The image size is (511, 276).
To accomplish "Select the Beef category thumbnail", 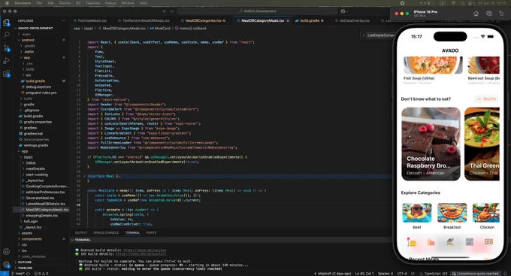I will point(417,213).
